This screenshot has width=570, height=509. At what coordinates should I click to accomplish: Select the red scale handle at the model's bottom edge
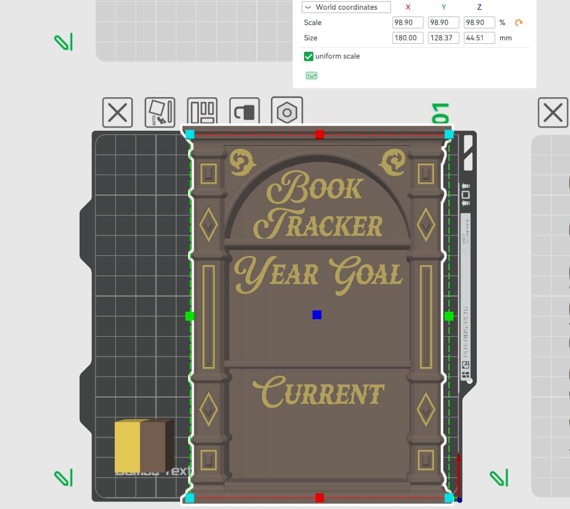point(319,498)
